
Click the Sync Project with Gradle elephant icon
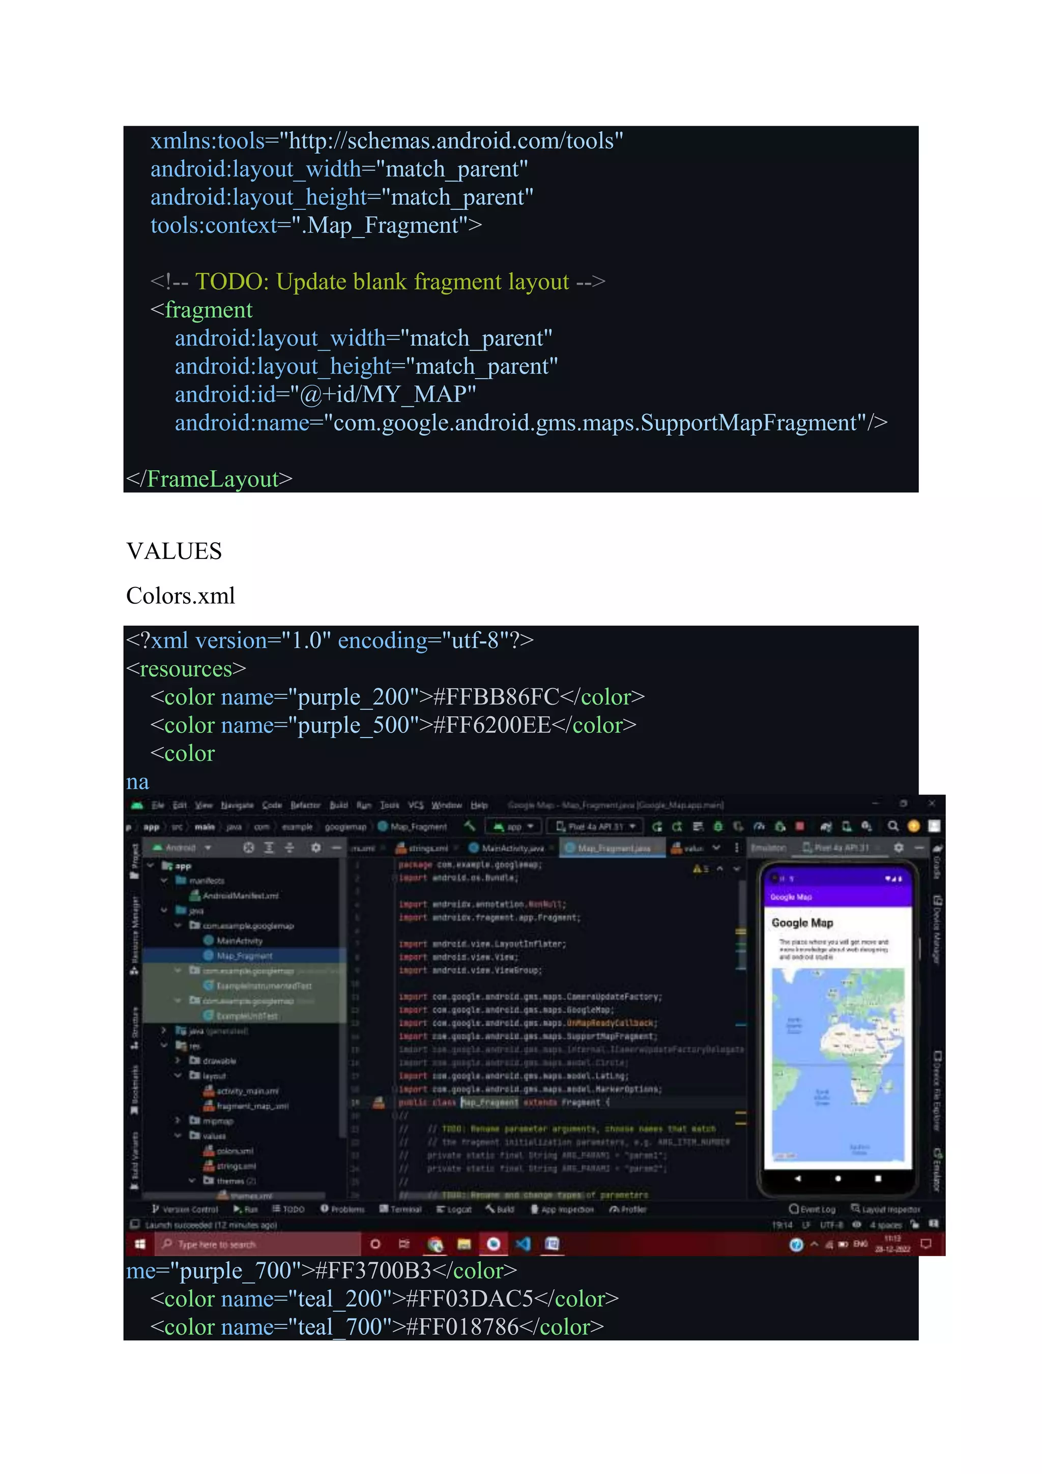(x=826, y=826)
